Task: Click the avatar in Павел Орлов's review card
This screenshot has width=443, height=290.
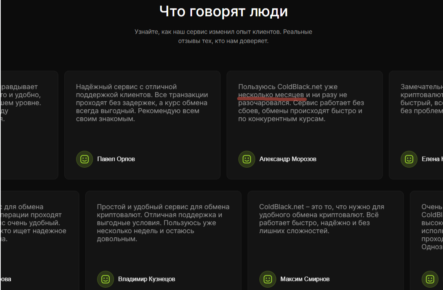Action: 84,159
